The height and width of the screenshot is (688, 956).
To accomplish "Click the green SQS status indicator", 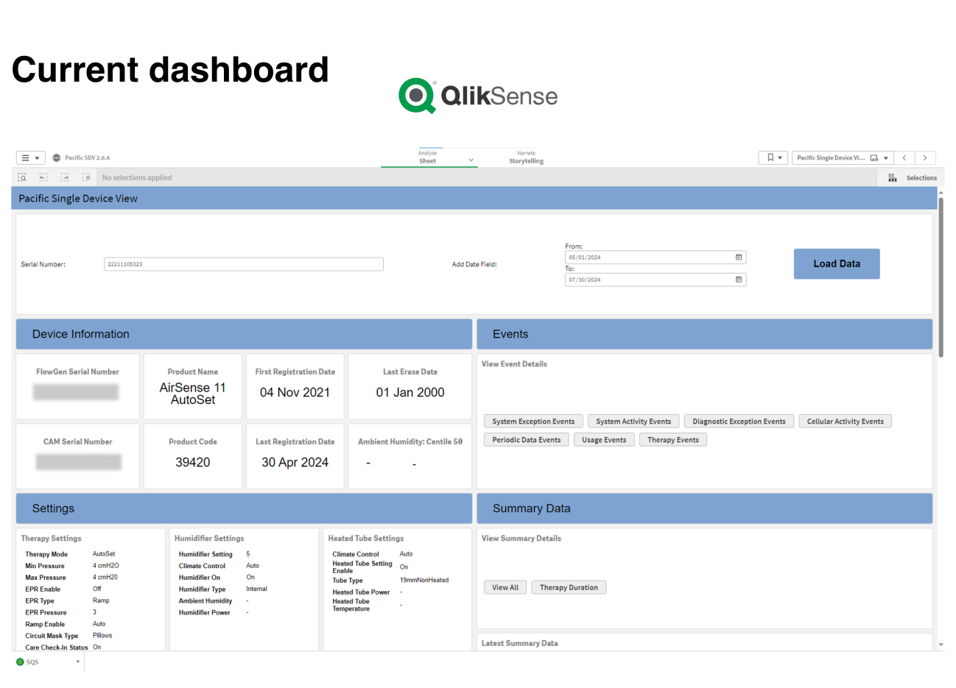I will click(x=20, y=662).
